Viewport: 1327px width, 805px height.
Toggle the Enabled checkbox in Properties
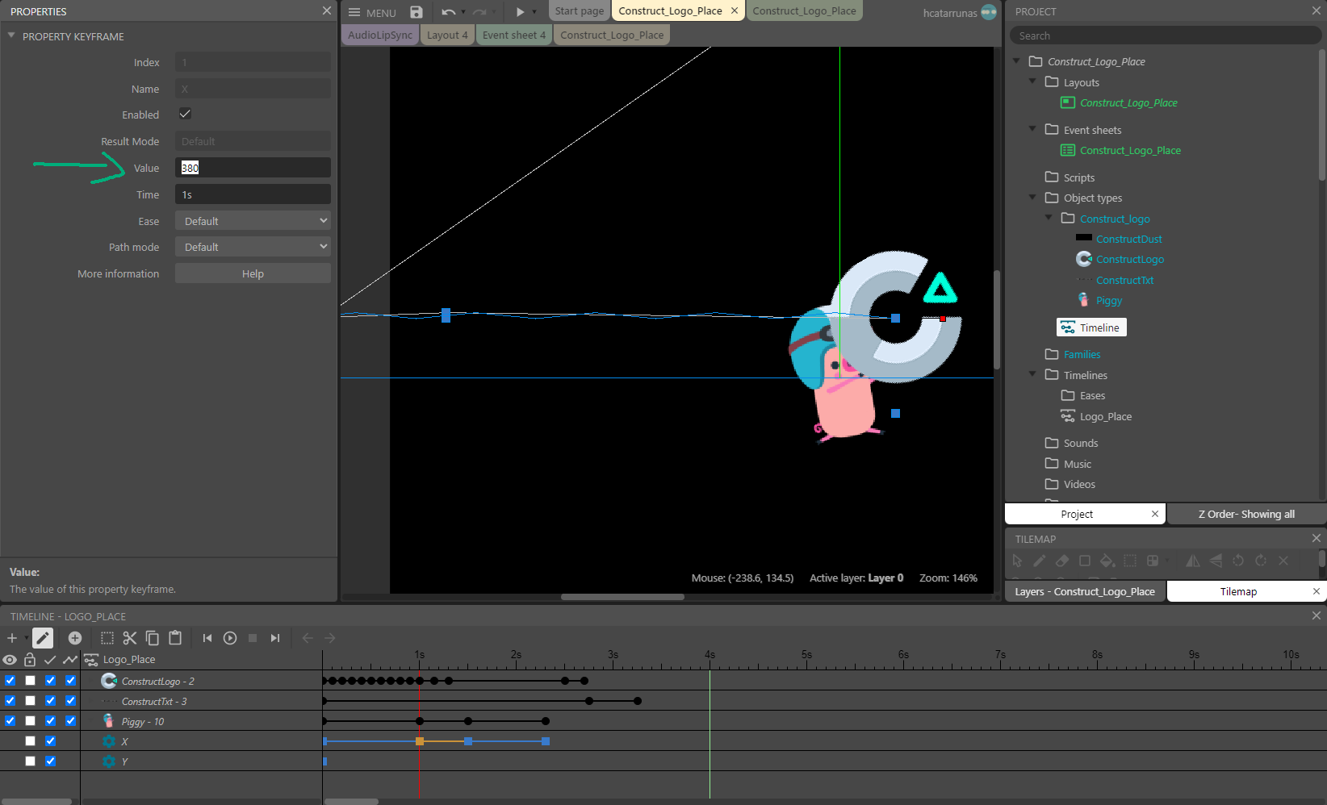pos(185,114)
